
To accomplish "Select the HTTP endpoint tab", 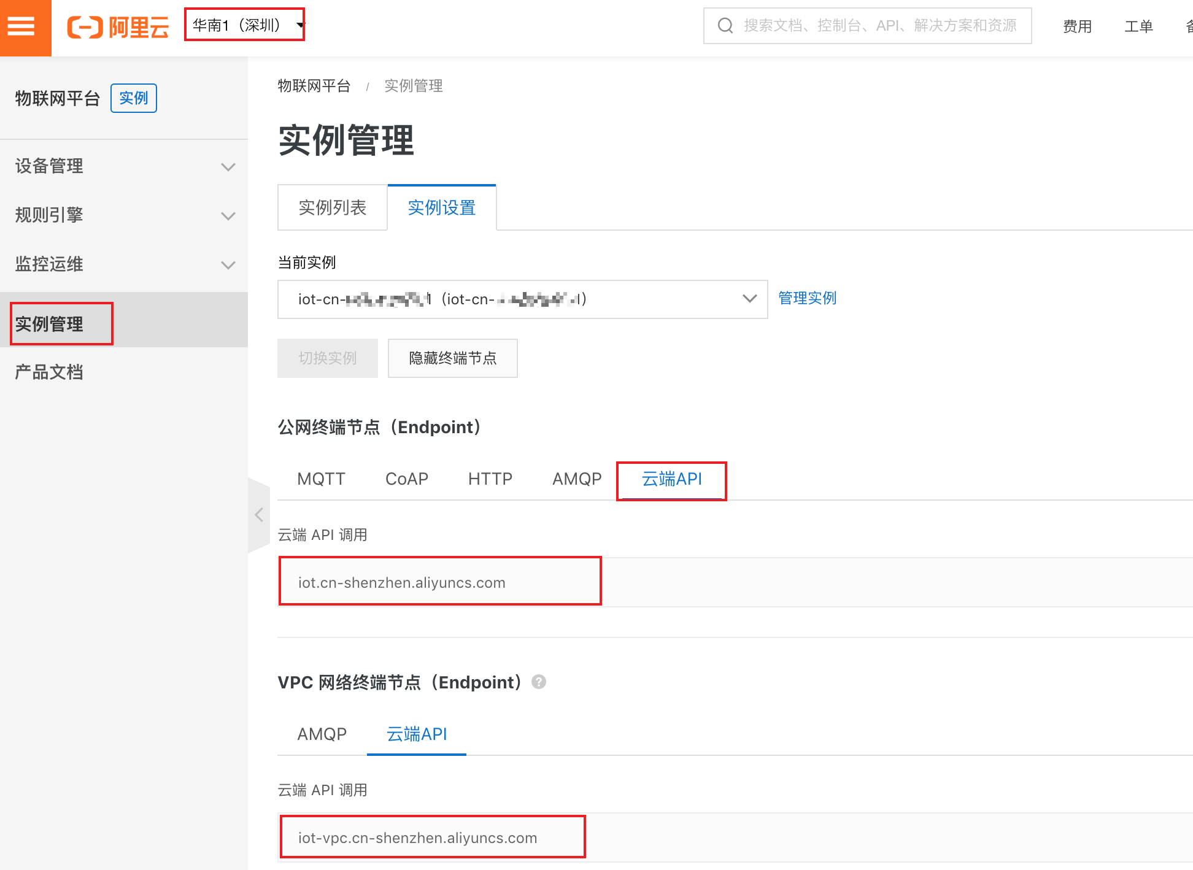I will coord(490,479).
